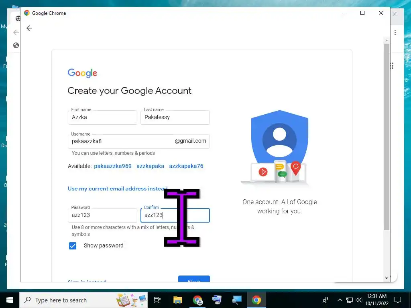Click the Password field containing azz123
Screen dimensions: 411x308
102,215
